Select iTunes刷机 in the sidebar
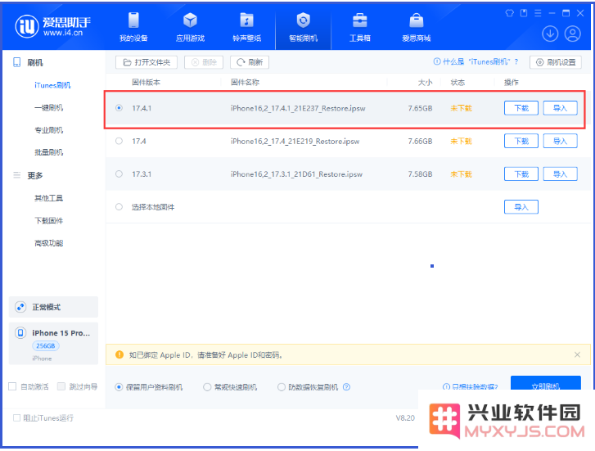The image size is (595, 451). 52,85
